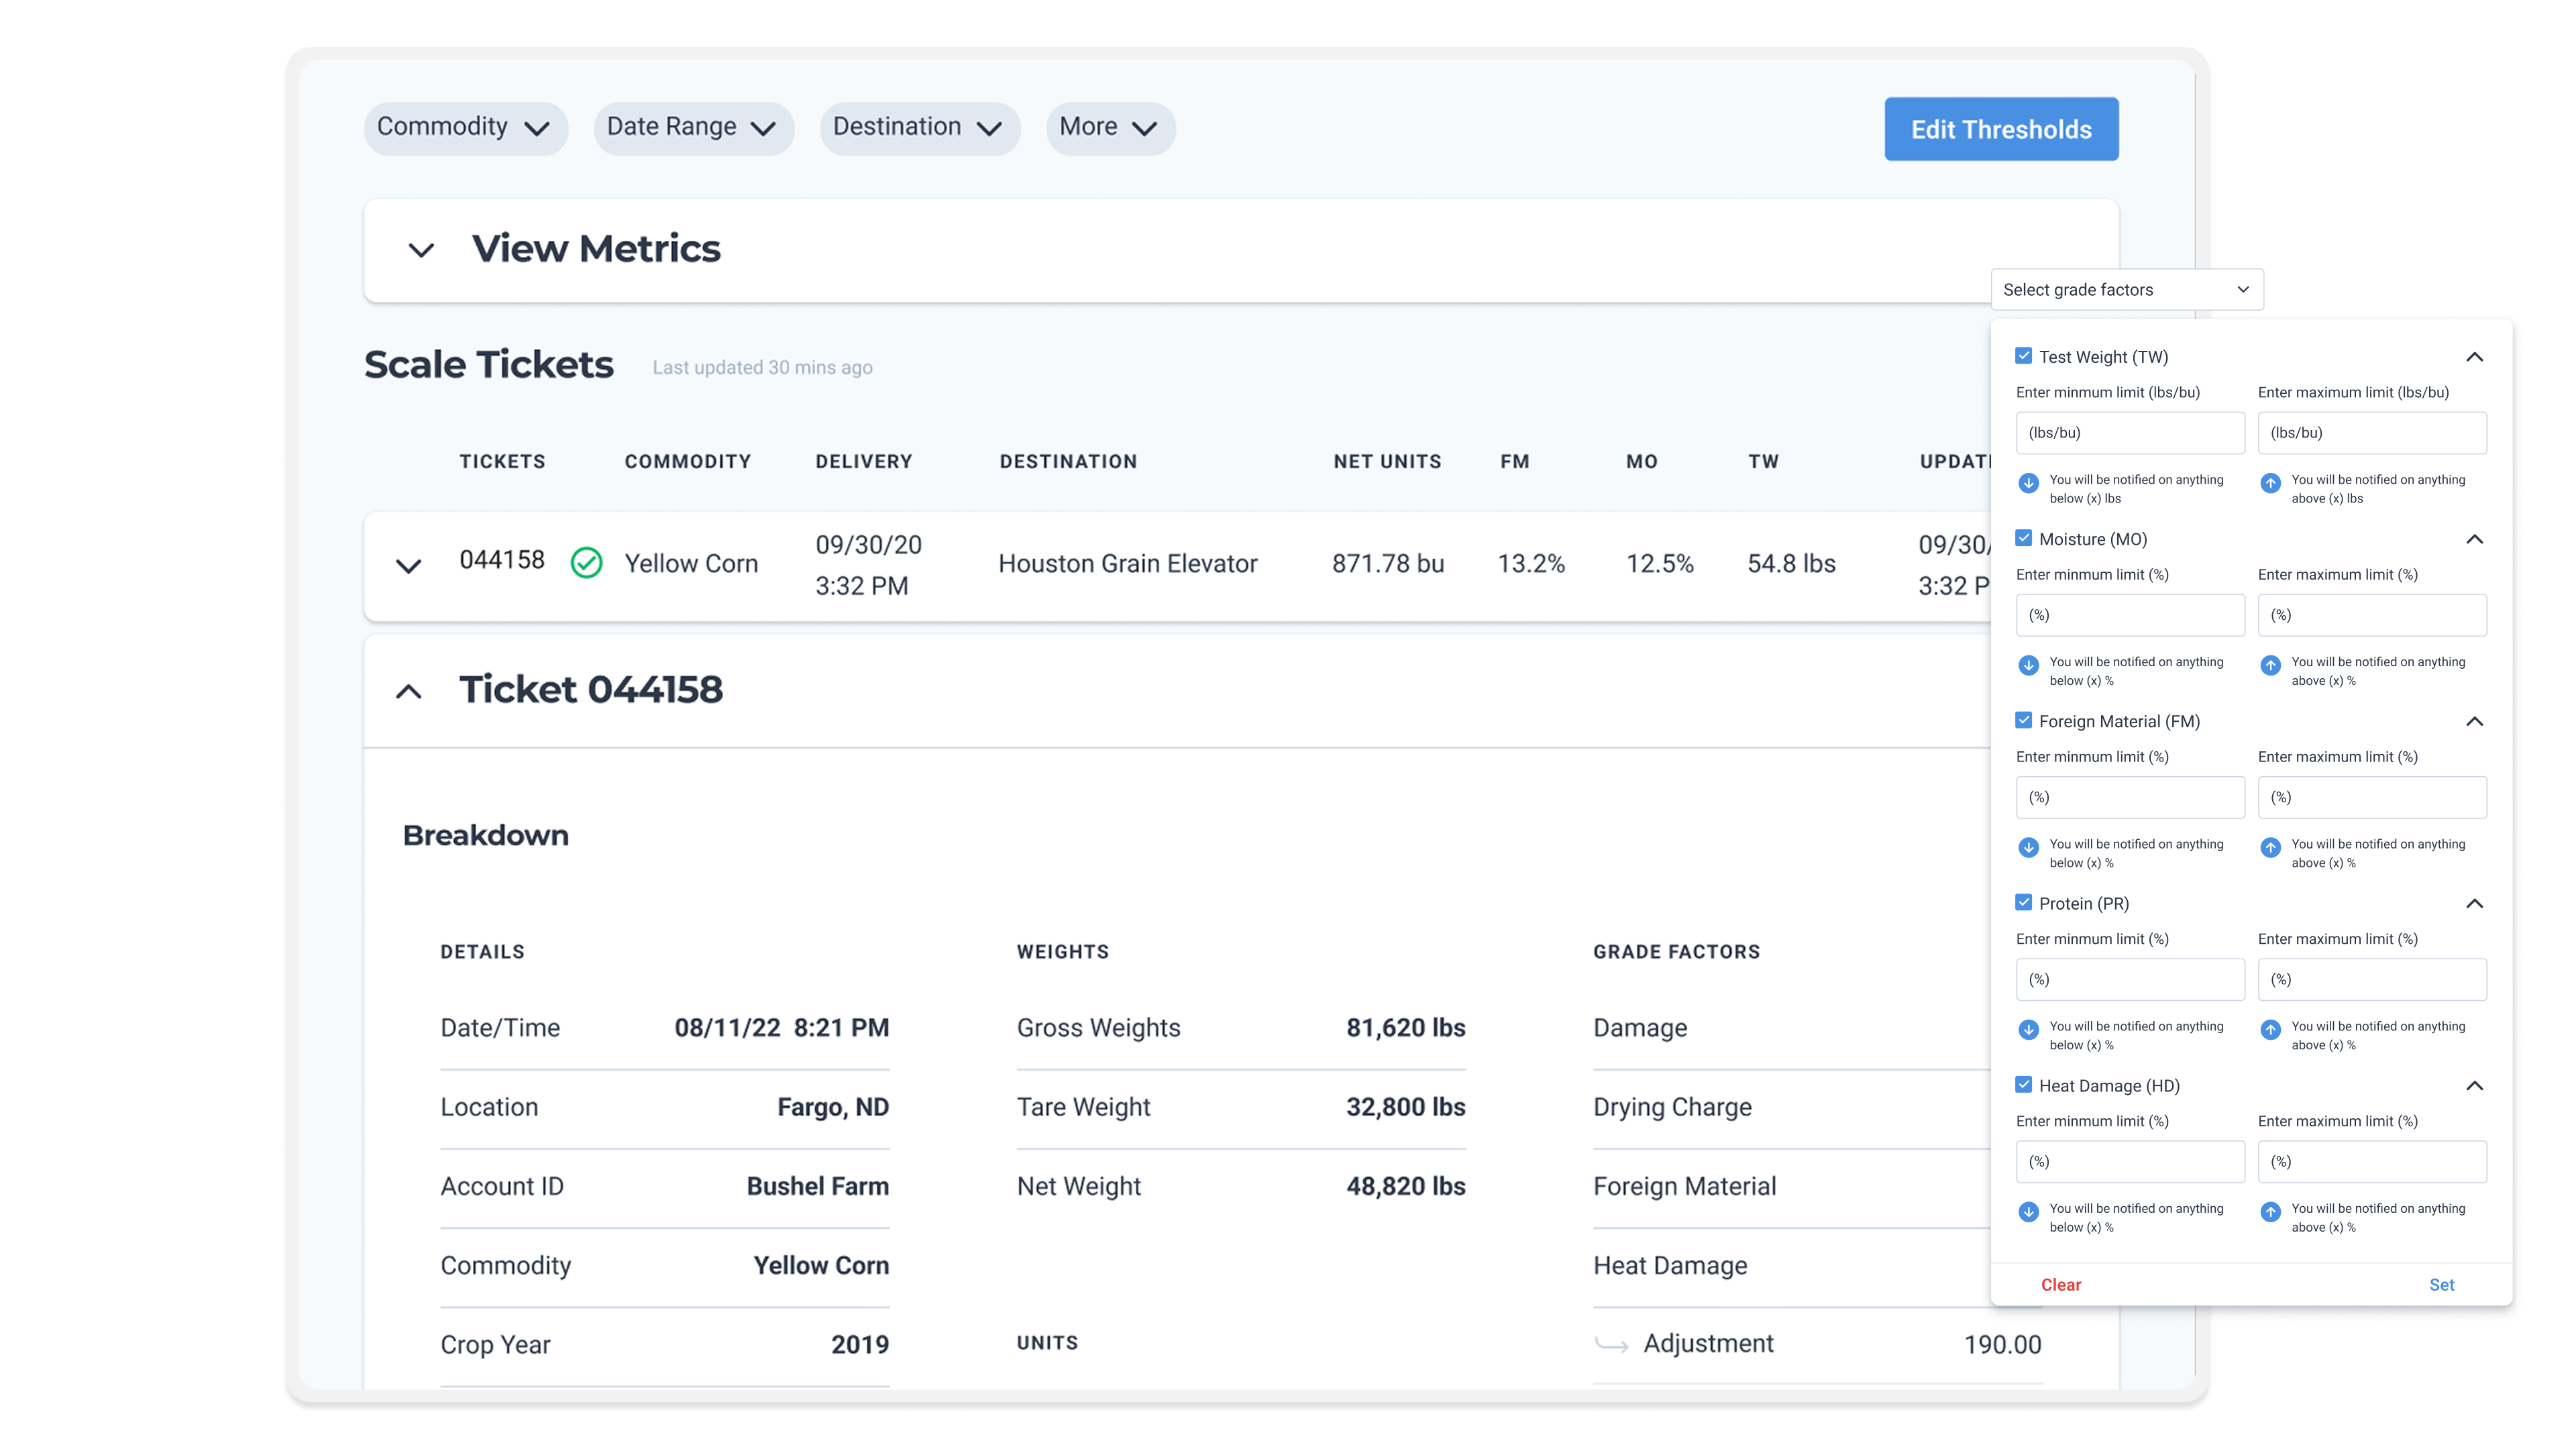Click the green verified check icon on ticket 044158

pyautogui.click(x=586, y=563)
